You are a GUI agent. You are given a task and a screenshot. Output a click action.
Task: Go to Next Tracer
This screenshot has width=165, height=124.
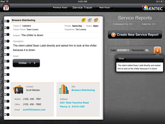pos(105,8)
